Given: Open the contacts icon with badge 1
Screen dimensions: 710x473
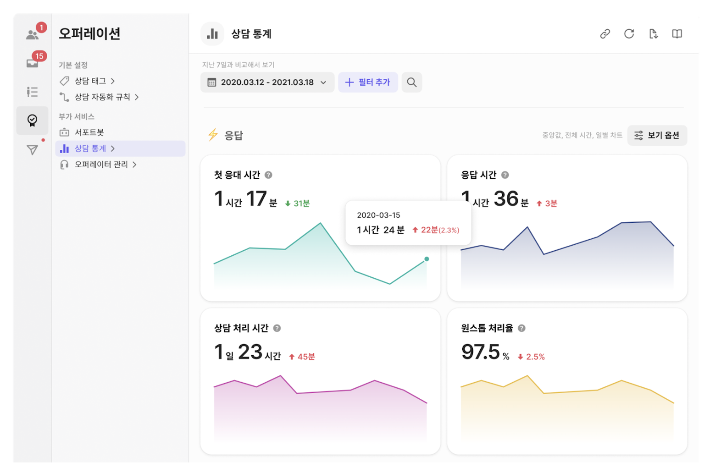Looking at the screenshot, I should [32, 34].
